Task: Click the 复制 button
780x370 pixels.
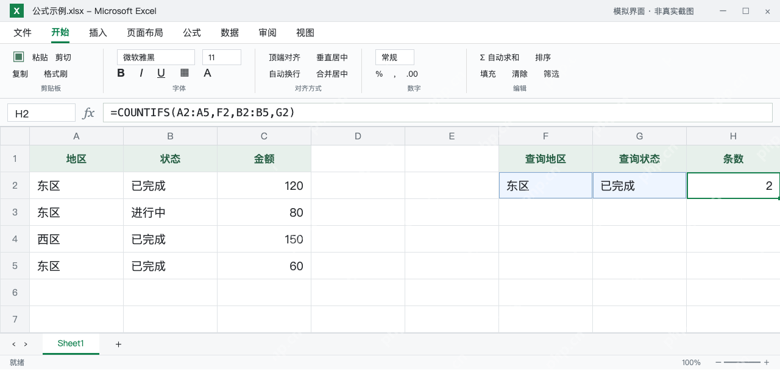Action: [20, 74]
